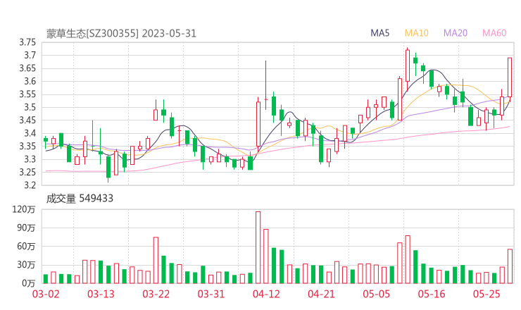
Task: Click the 30万 volume axis label
Action: (26, 265)
